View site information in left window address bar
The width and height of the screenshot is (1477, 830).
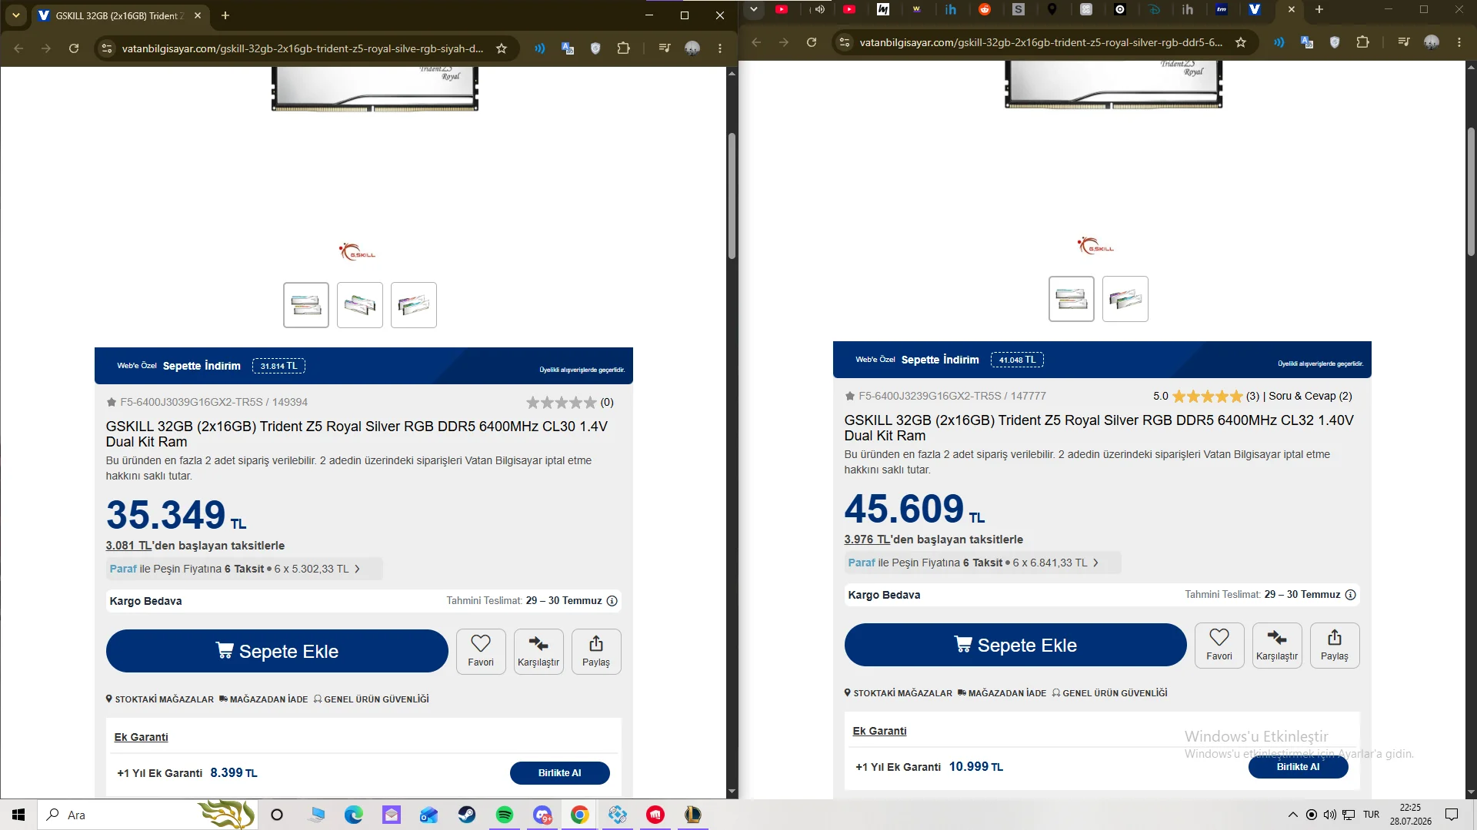coord(107,48)
